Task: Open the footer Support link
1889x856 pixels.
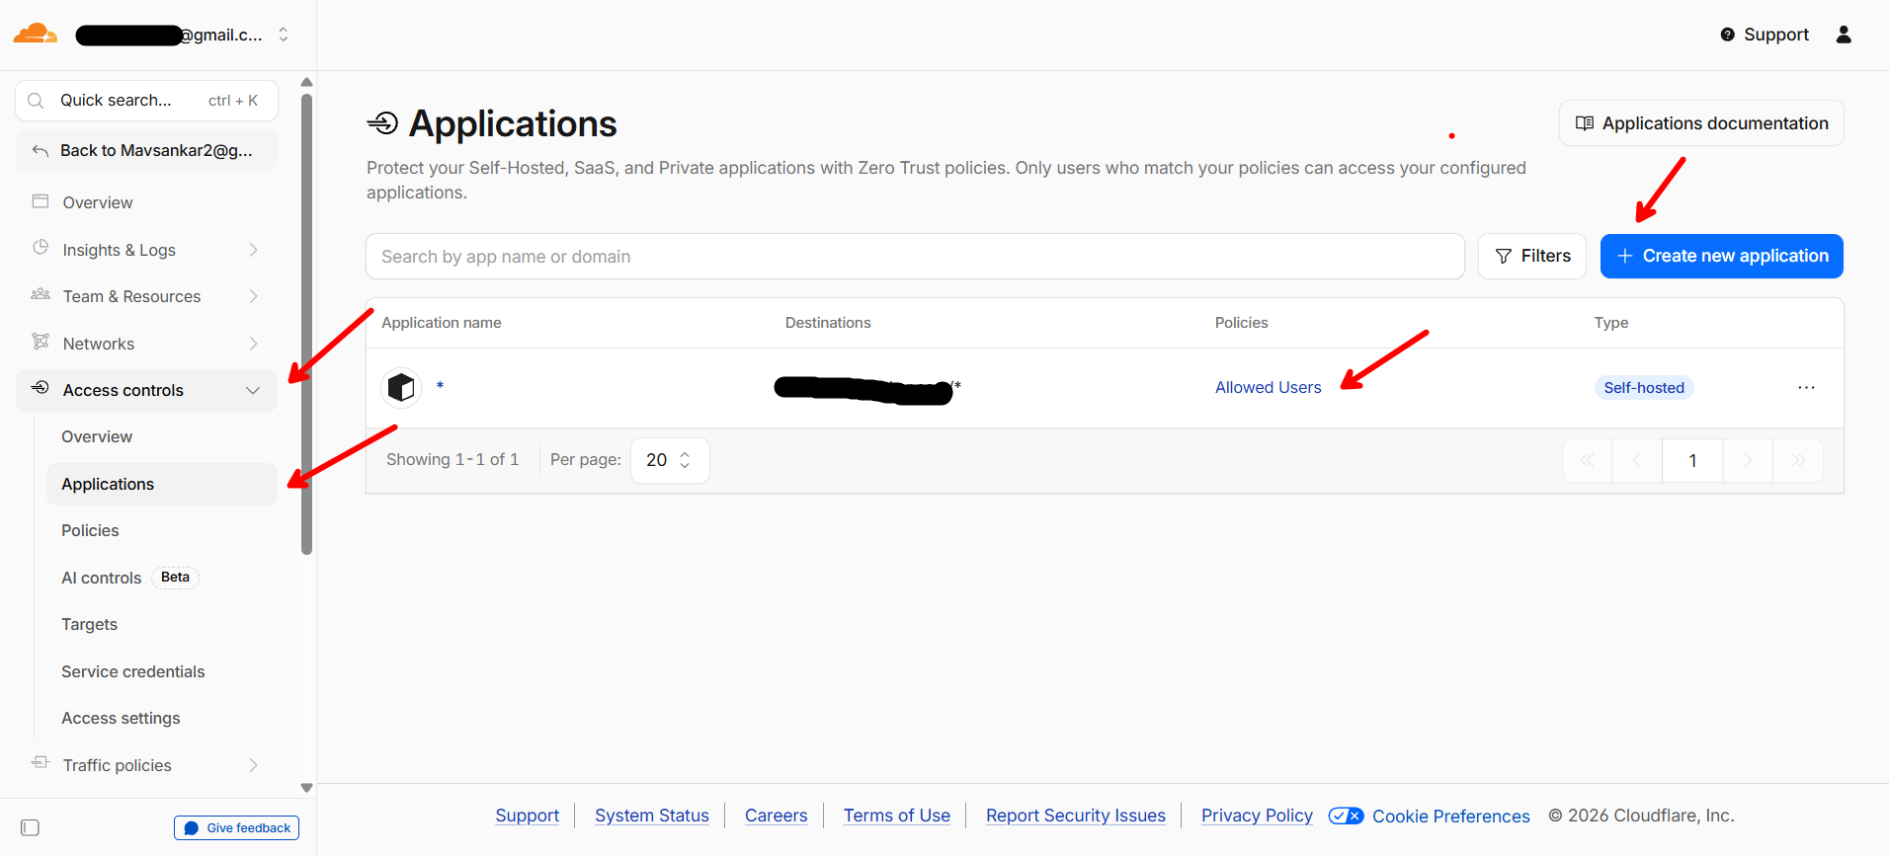Action: tap(527, 816)
